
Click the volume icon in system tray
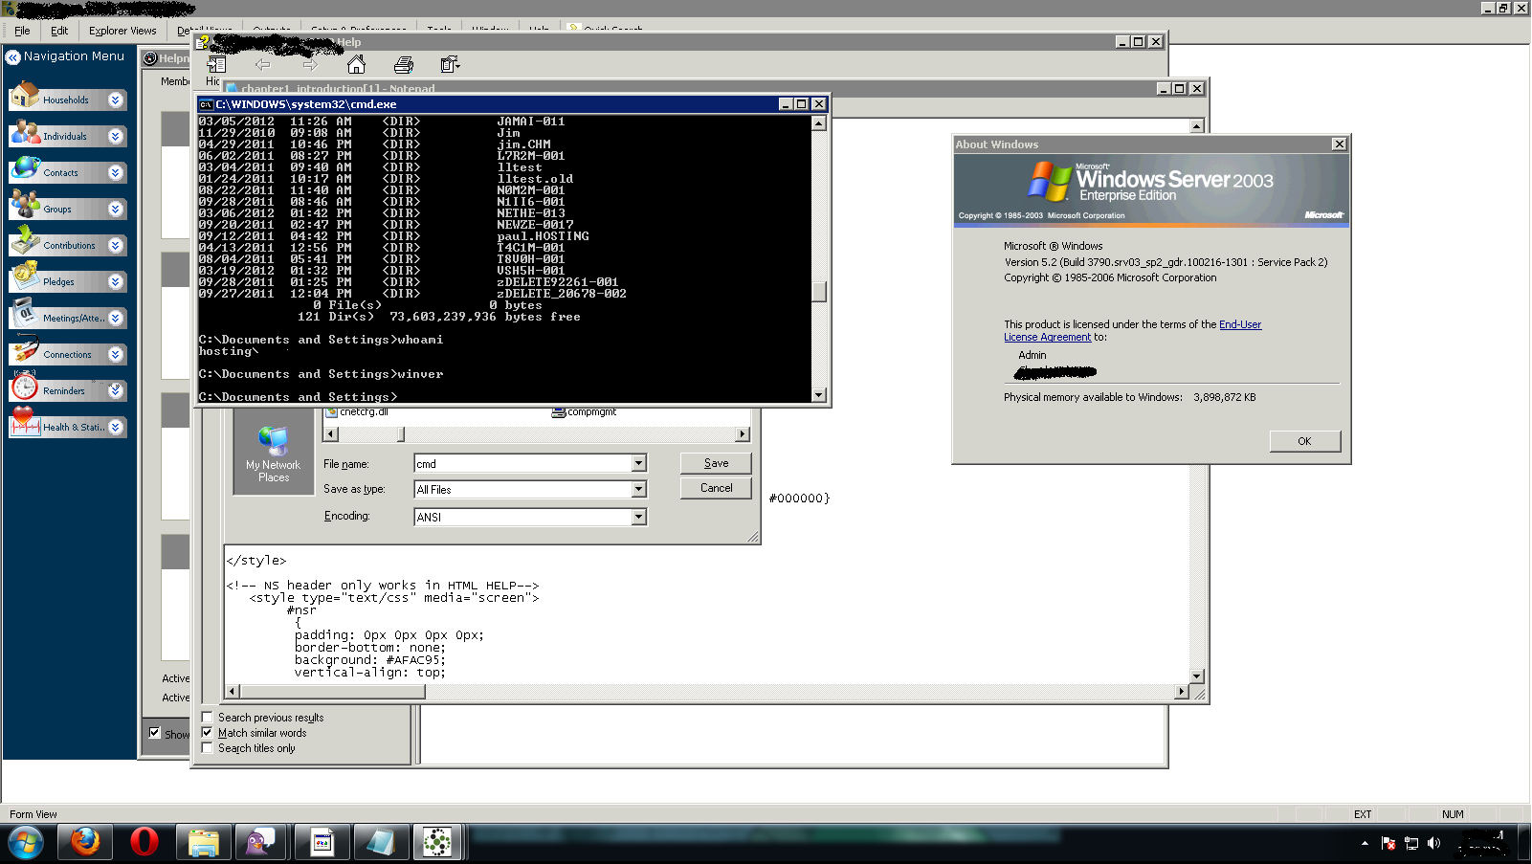pos(1433,843)
